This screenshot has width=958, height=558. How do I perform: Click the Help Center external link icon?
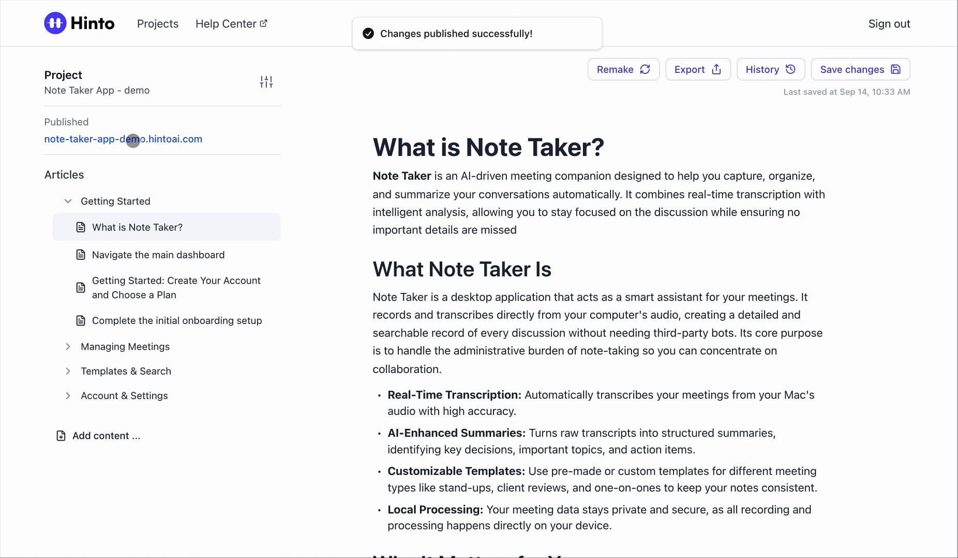(x=263, y=23)
